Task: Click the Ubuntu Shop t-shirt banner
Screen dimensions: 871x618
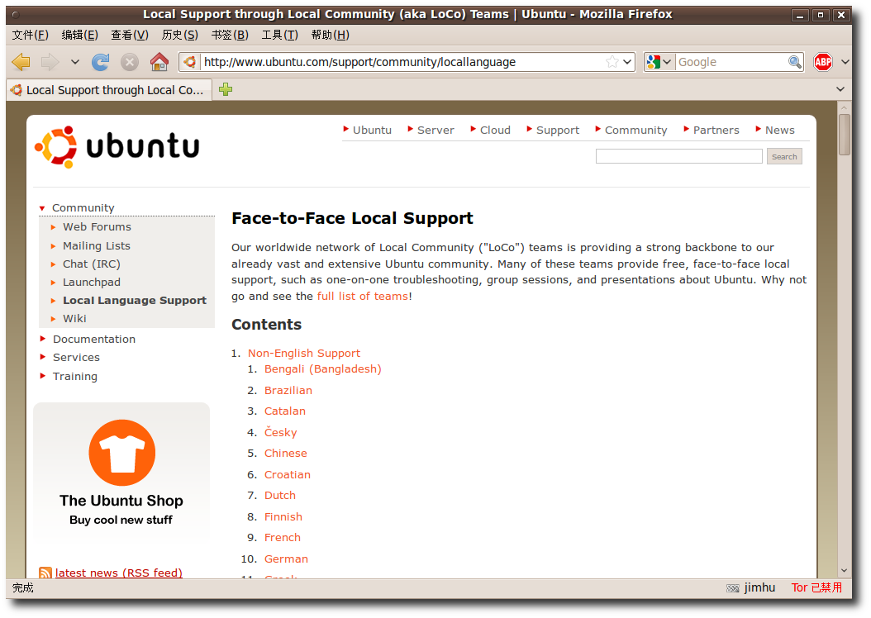Action: pos(121,473)
